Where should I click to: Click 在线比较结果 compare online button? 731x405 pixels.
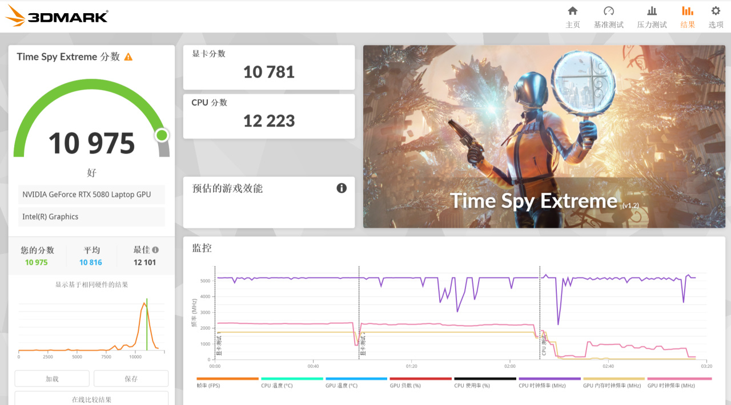click(91, 399)
